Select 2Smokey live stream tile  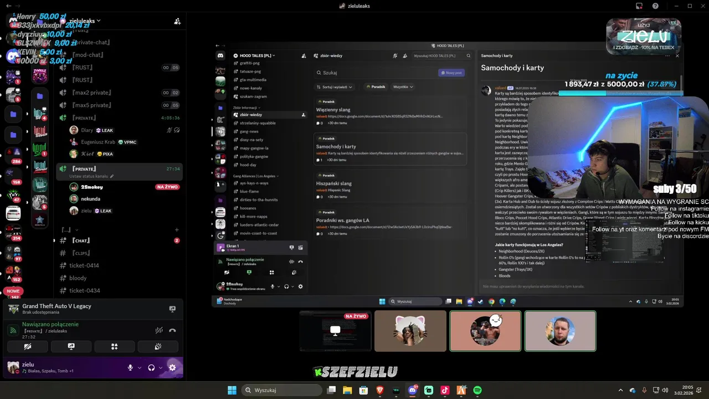335,331
